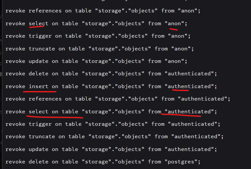The width and height of the screenshot is (251, 169).
Task: Click "select" in the anon revoke line
Action: tap(38, 23)
